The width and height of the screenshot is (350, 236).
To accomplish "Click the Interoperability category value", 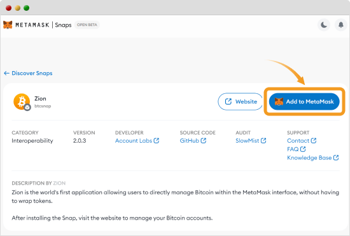I will [x=32, y=141].
